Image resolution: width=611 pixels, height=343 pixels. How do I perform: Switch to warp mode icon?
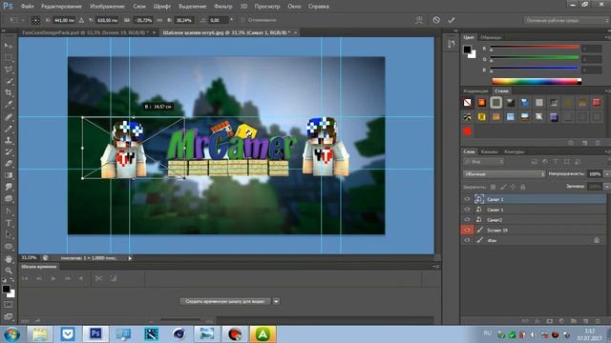419,20
